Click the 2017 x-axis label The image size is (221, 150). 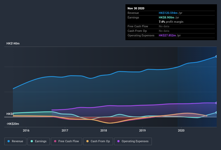pyautogui.click(x=65, y=130)
